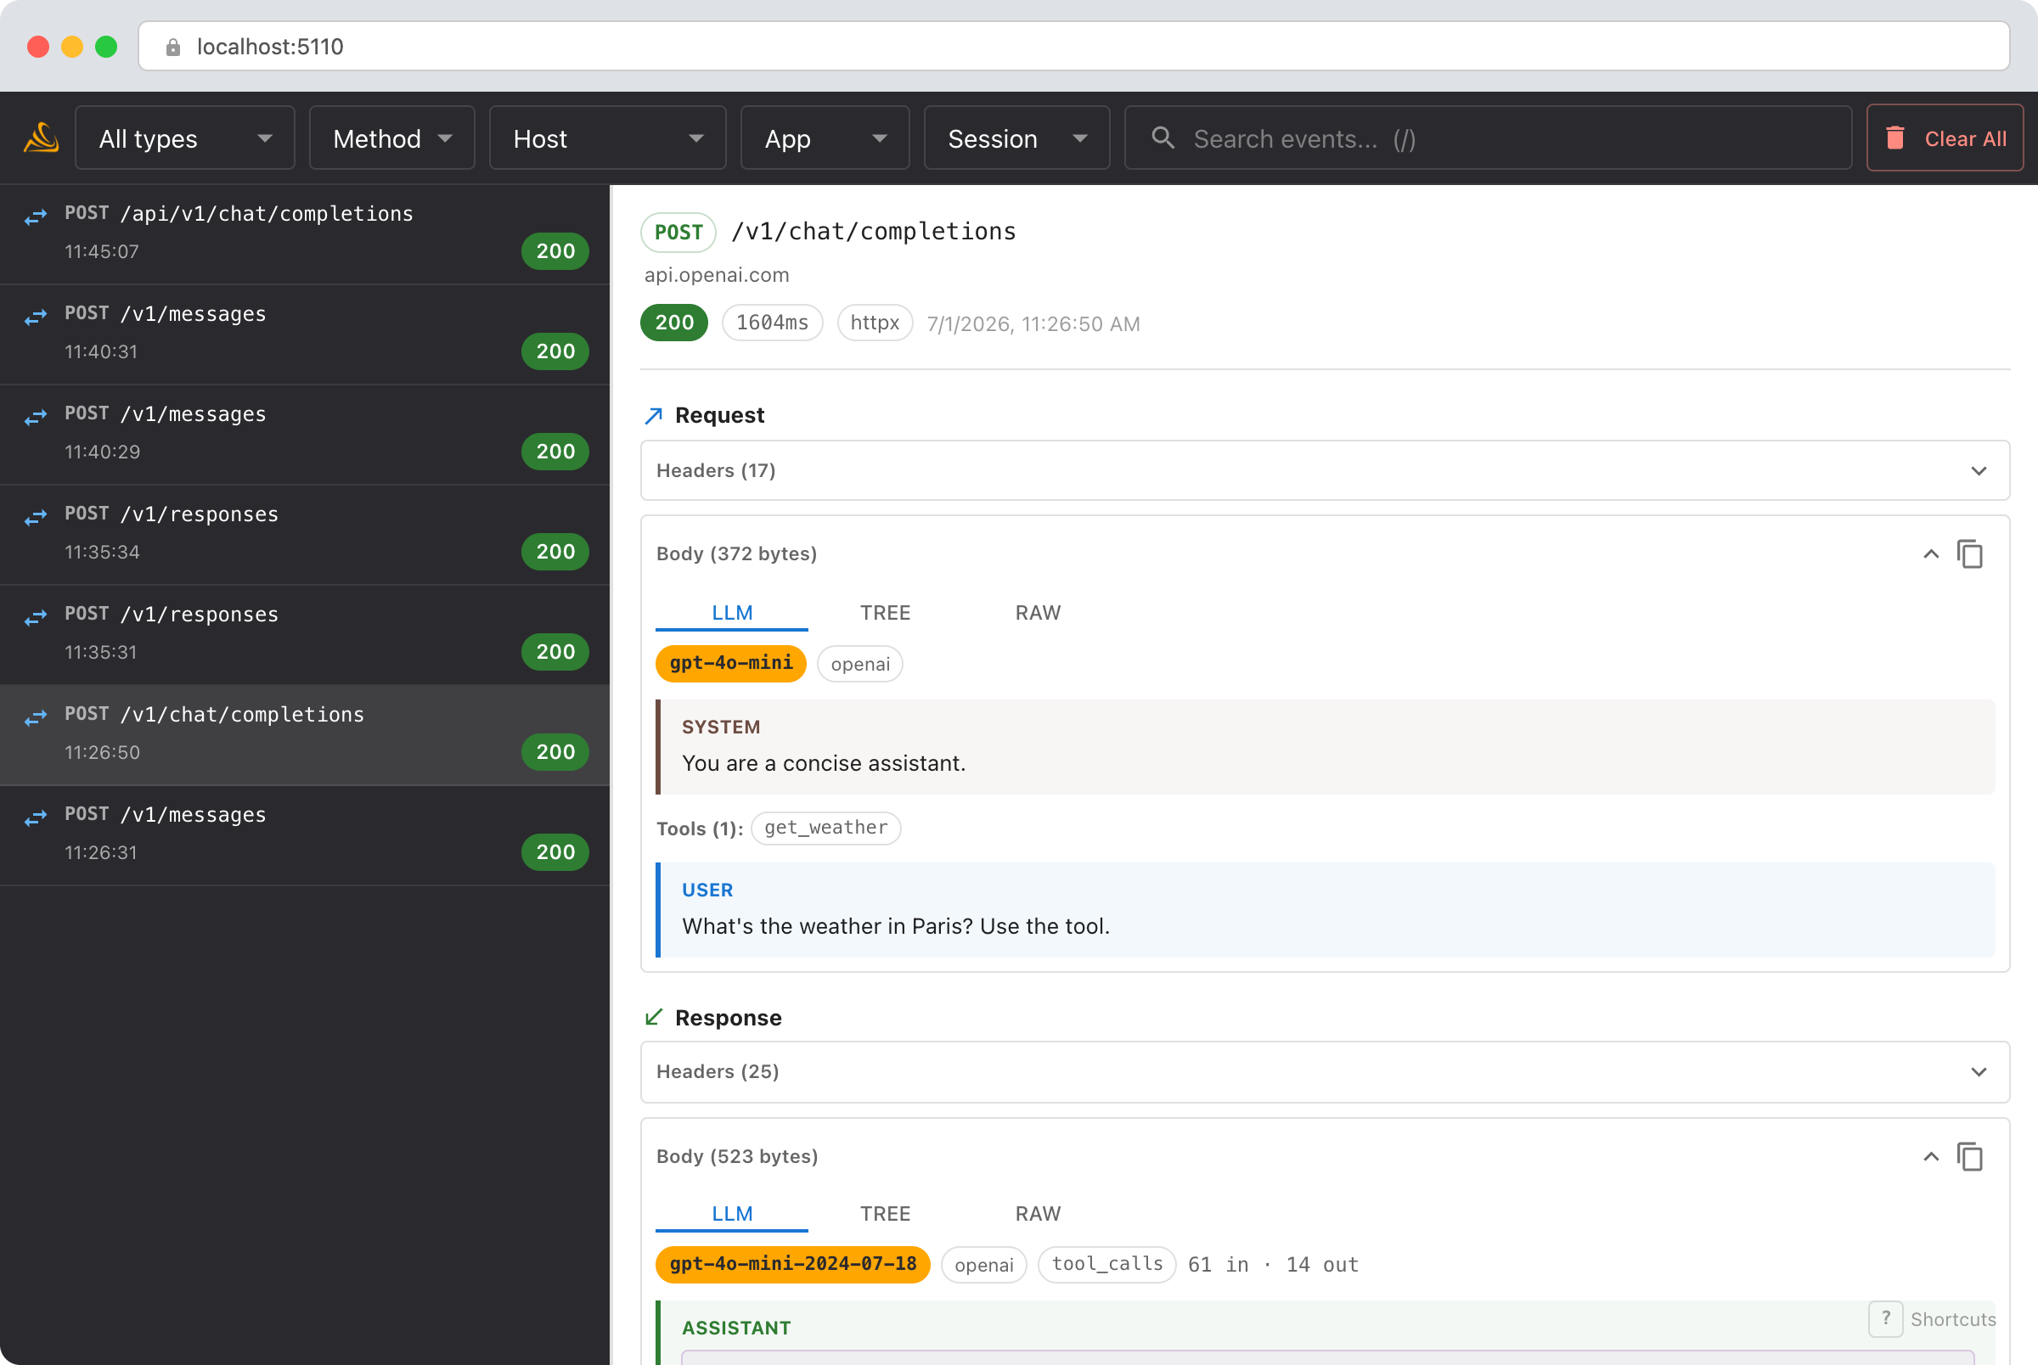Click the tool_calls finish reason chip
The image size is (2038, 1365).
coord(1106,1264)
